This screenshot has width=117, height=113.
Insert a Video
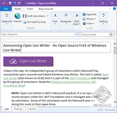coord(89,23)
